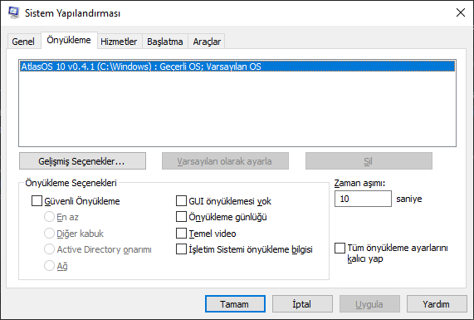Click the Sistem Yapılandırması window icon
This screenshot has height=320, width=474.
point(13,12)
